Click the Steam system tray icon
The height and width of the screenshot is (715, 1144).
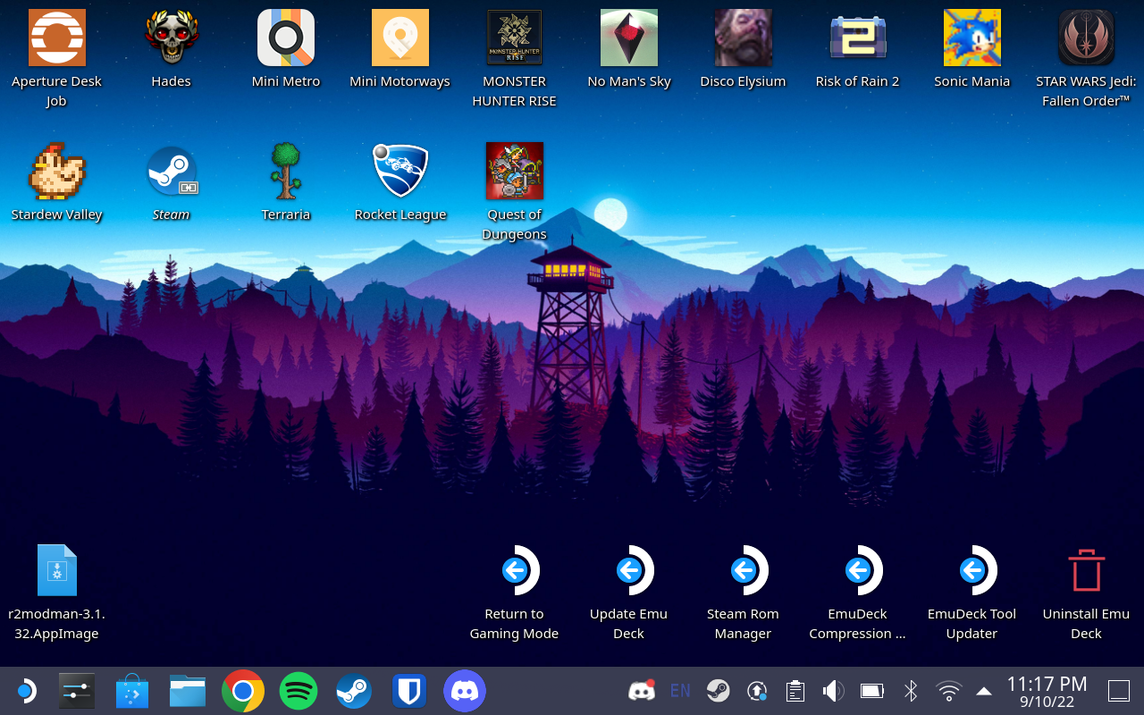pyautogui.click(x=719, y=691)
